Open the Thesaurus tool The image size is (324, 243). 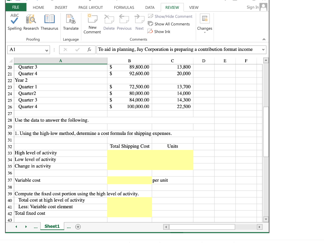[x=49, y=22]
